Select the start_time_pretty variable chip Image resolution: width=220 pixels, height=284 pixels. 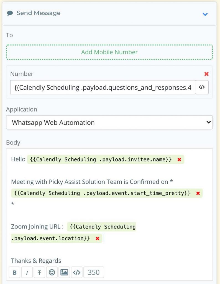click(102, 193)
